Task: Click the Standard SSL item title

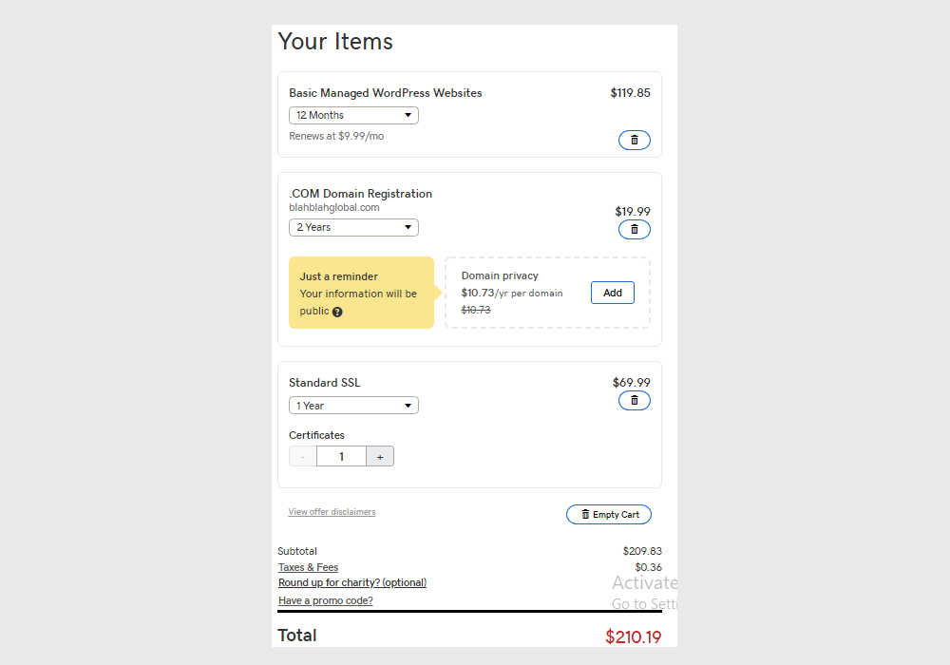Action: click(x=325, y=383)
